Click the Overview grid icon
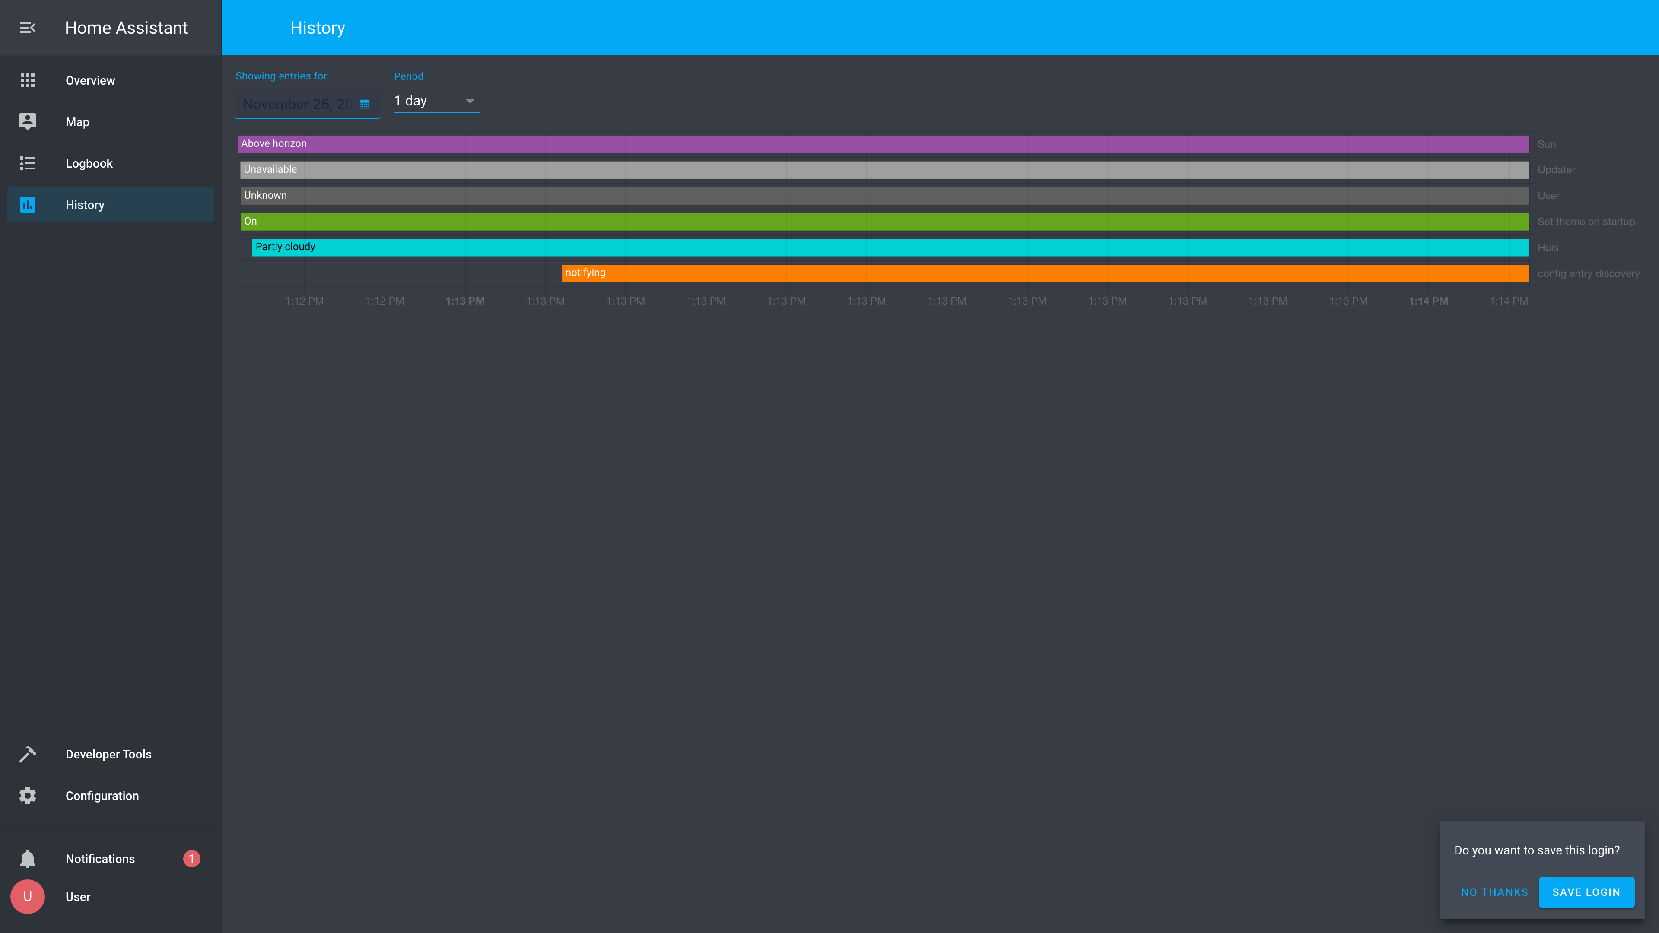 point(27,80)
